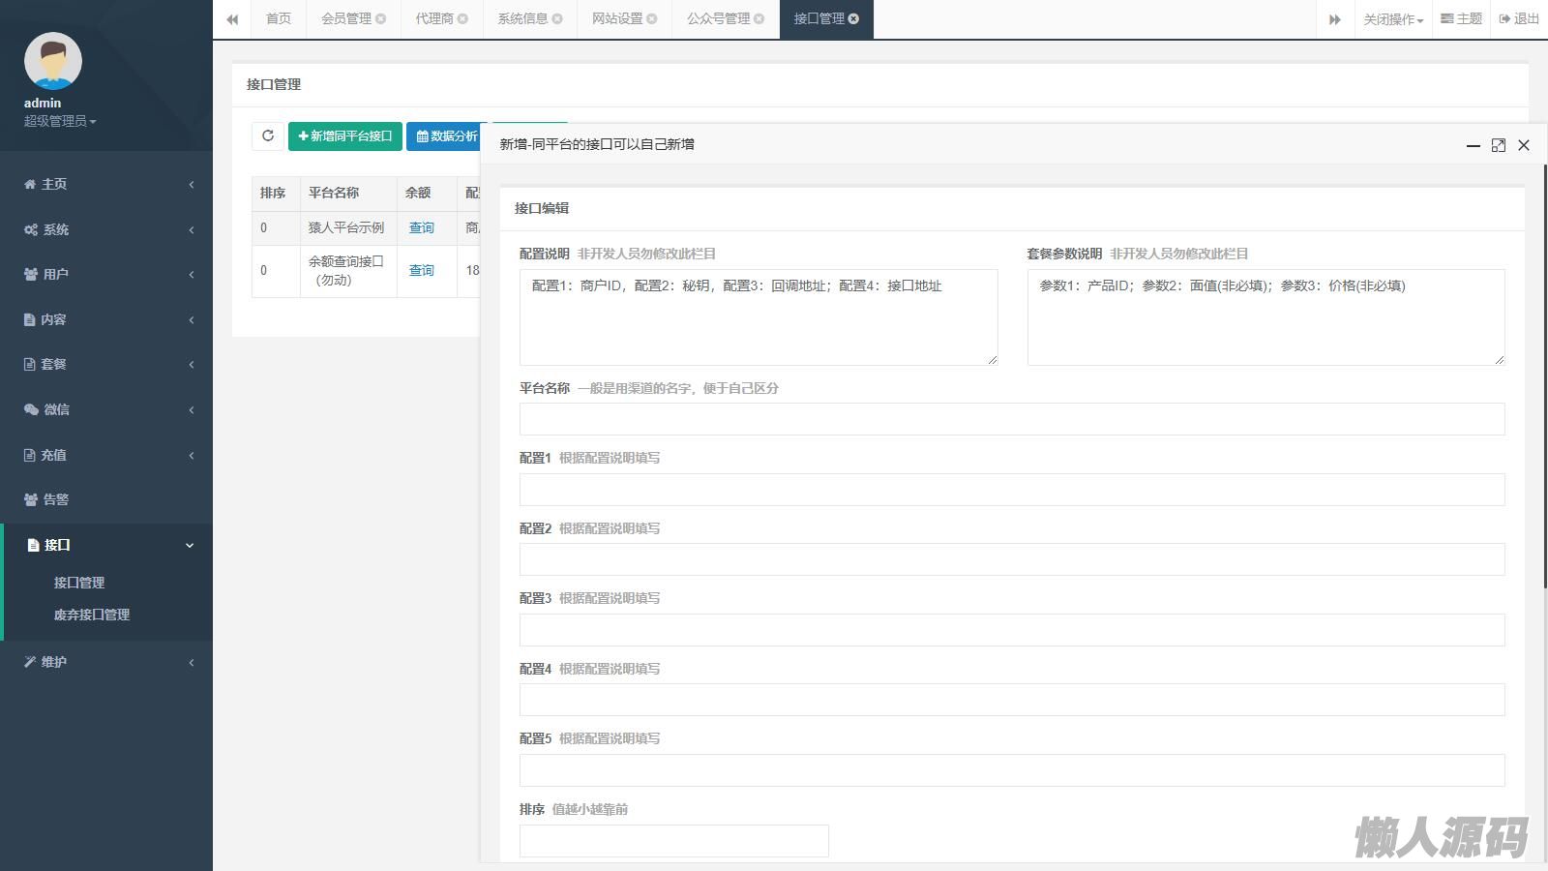
Task: Click the dialog's vertical scrollbar
Action: point(1544,377)
